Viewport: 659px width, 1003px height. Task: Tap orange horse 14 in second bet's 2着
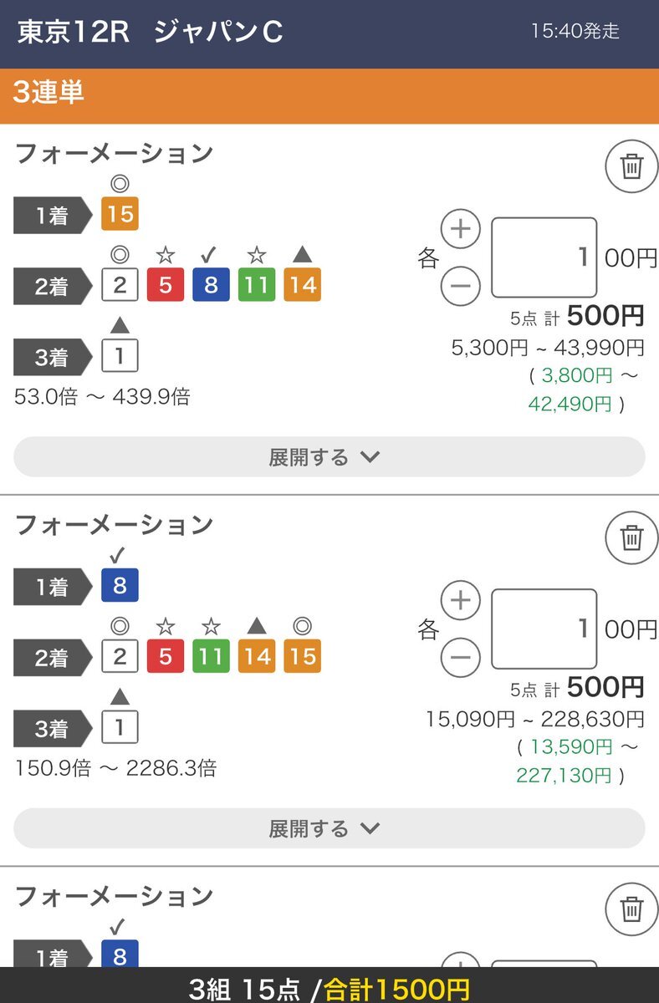coord(257,657)
